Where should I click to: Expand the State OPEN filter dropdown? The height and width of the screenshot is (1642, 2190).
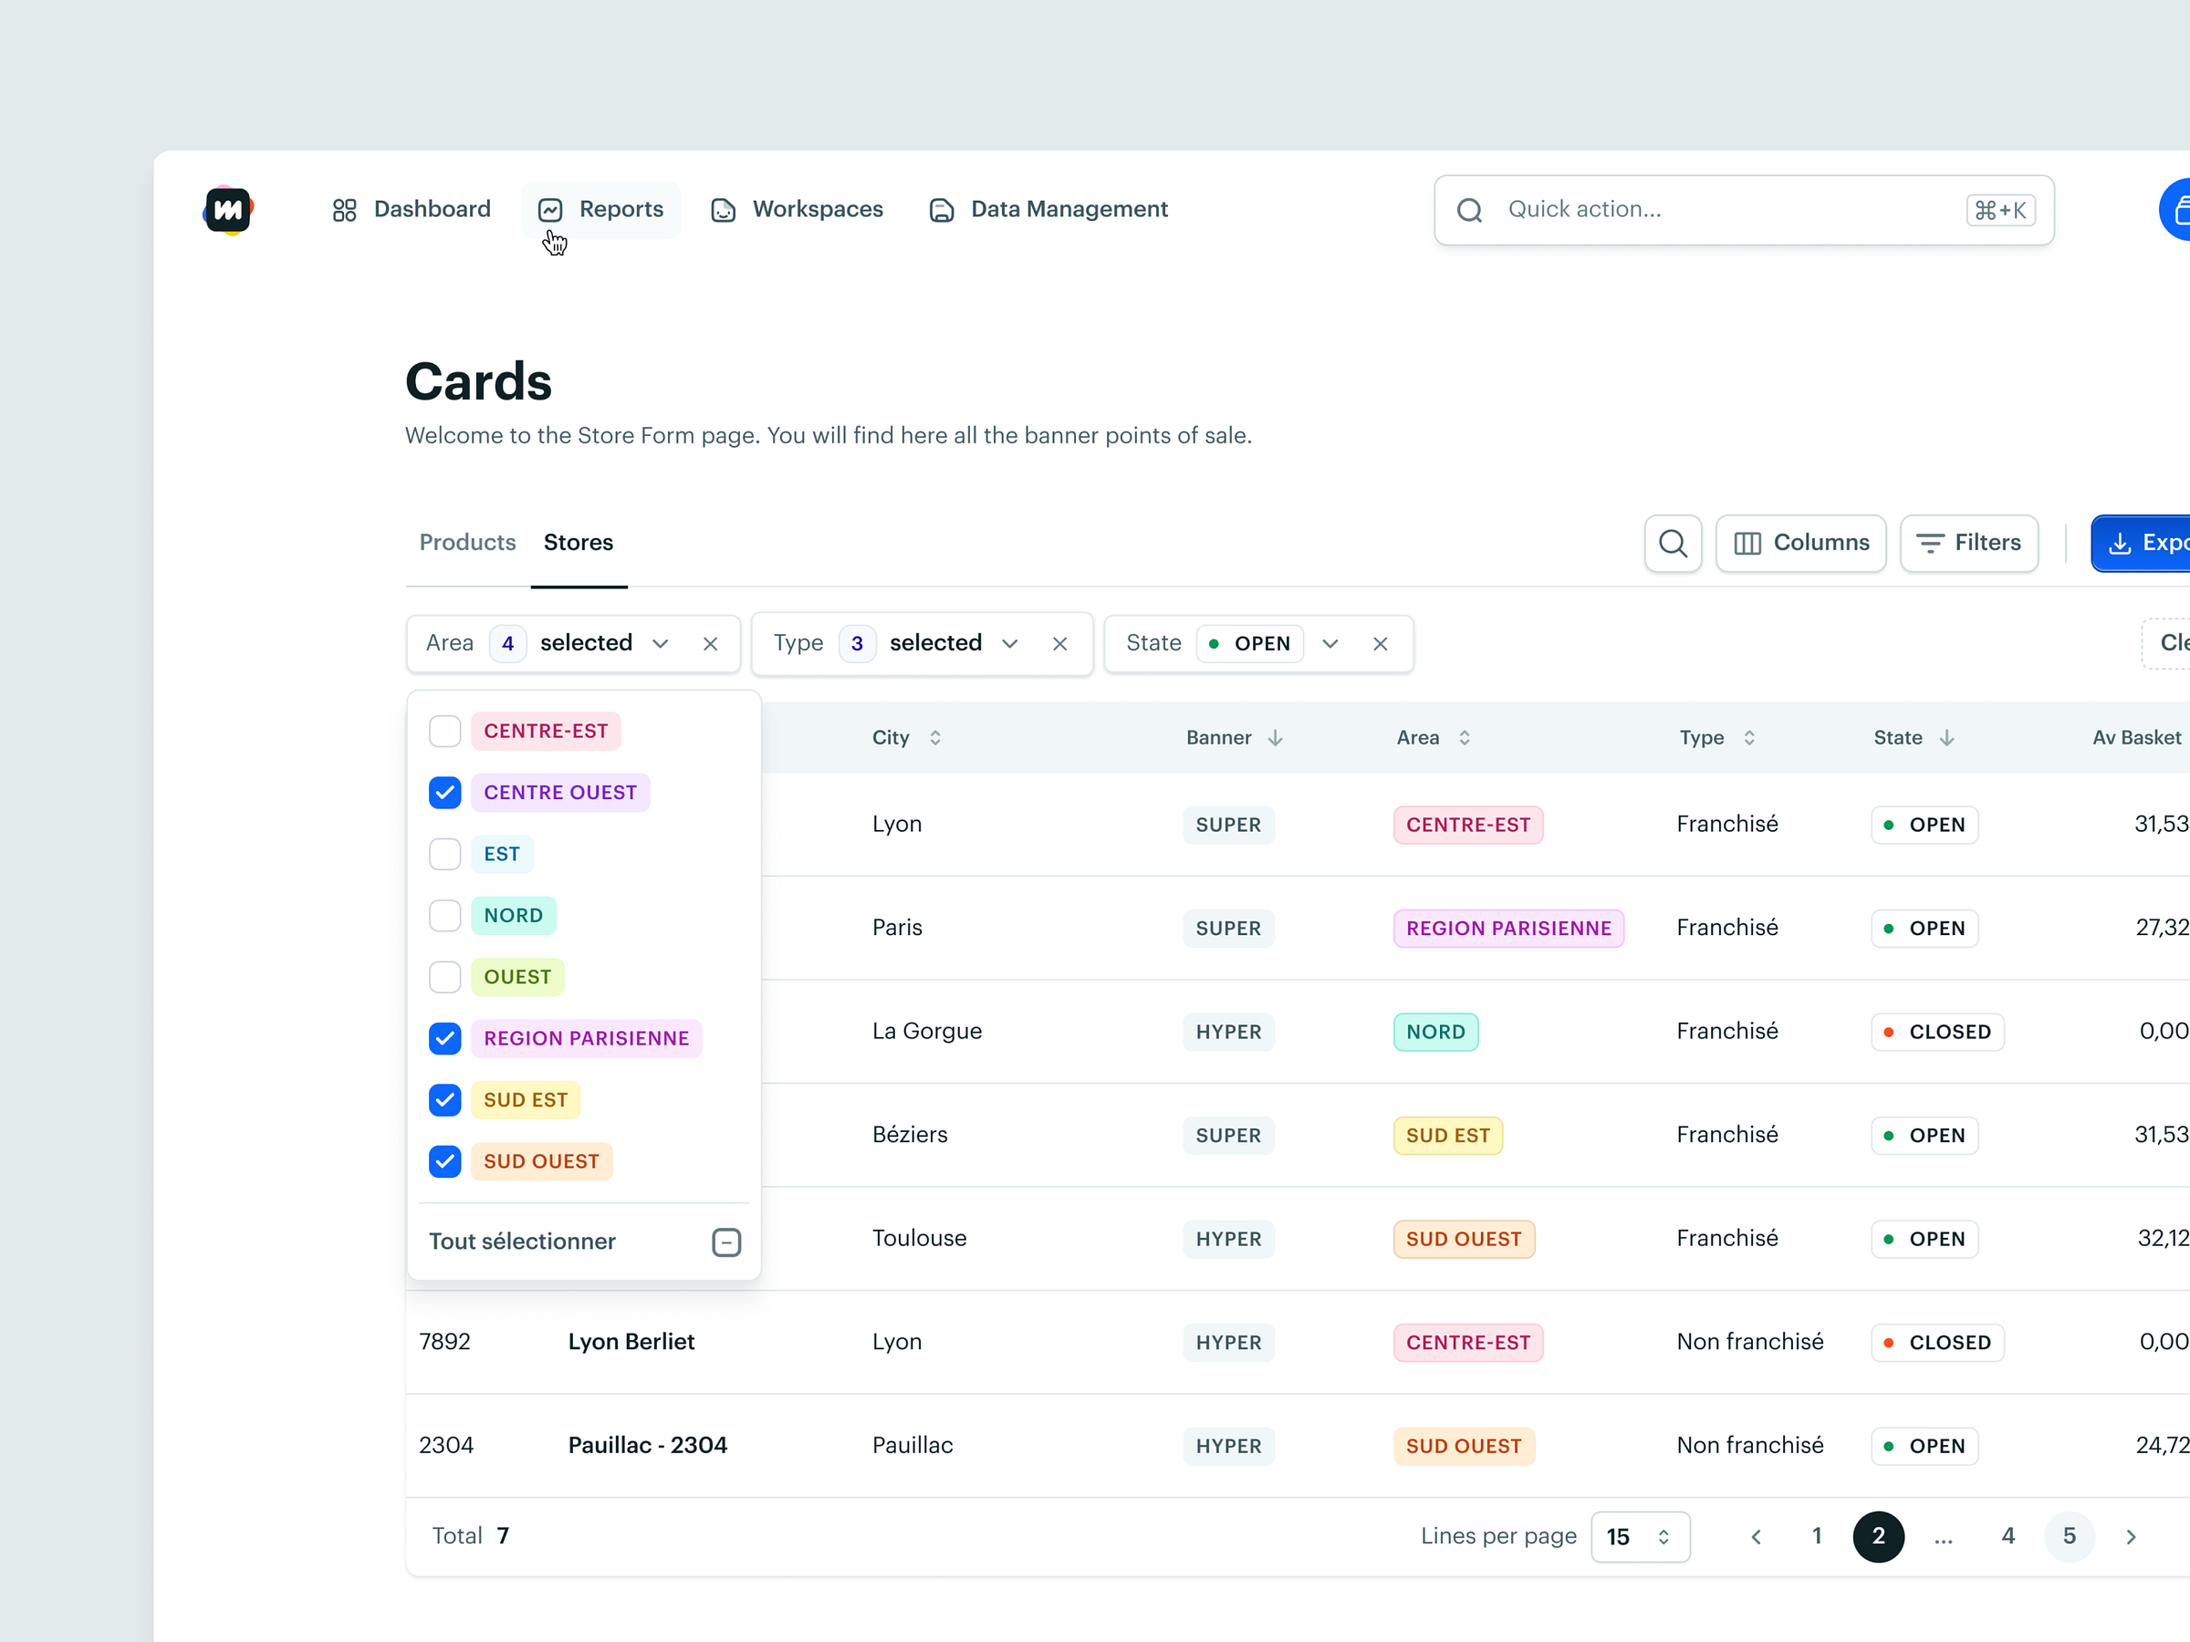pos(1328,641)
